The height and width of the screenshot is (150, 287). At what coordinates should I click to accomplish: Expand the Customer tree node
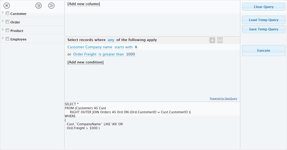point(3,13)
